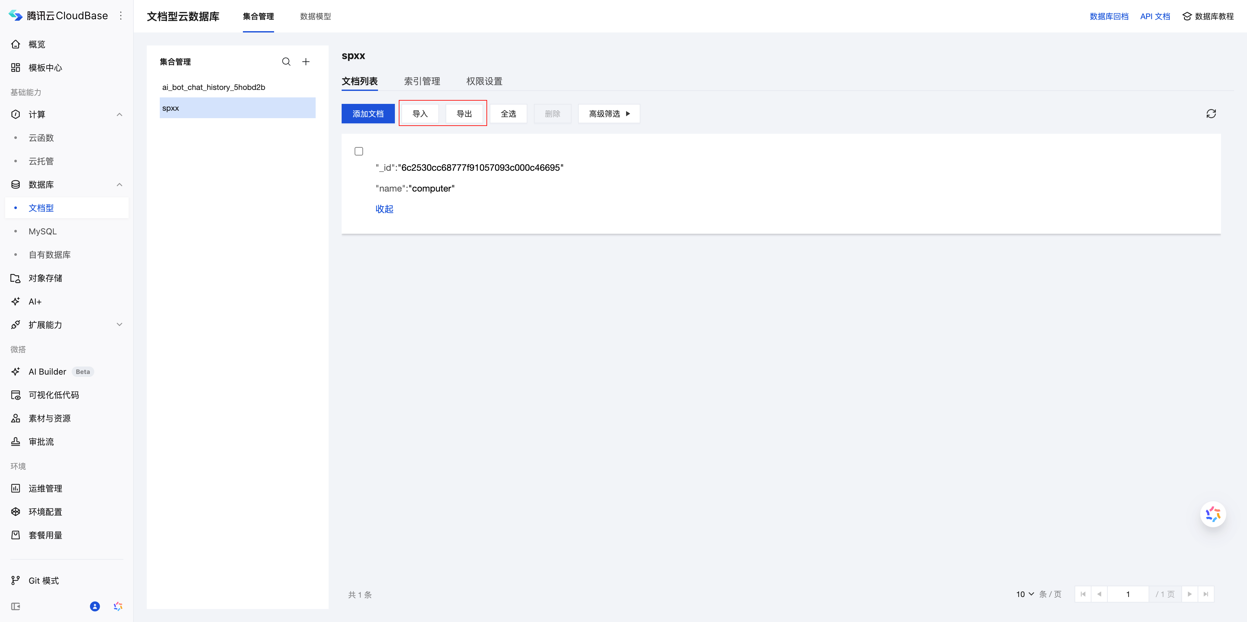1247x622 pixels.
Task: Select the 权限设置 tab
Action: 484,81
